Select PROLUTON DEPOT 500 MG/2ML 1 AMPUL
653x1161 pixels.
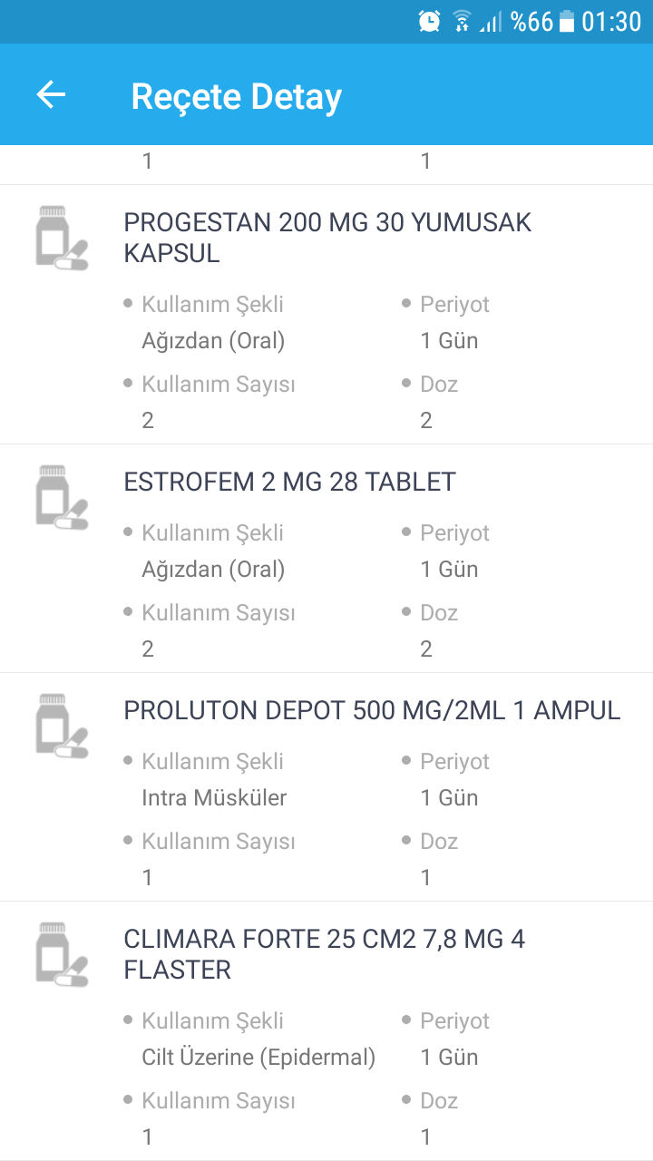point(372,710)
